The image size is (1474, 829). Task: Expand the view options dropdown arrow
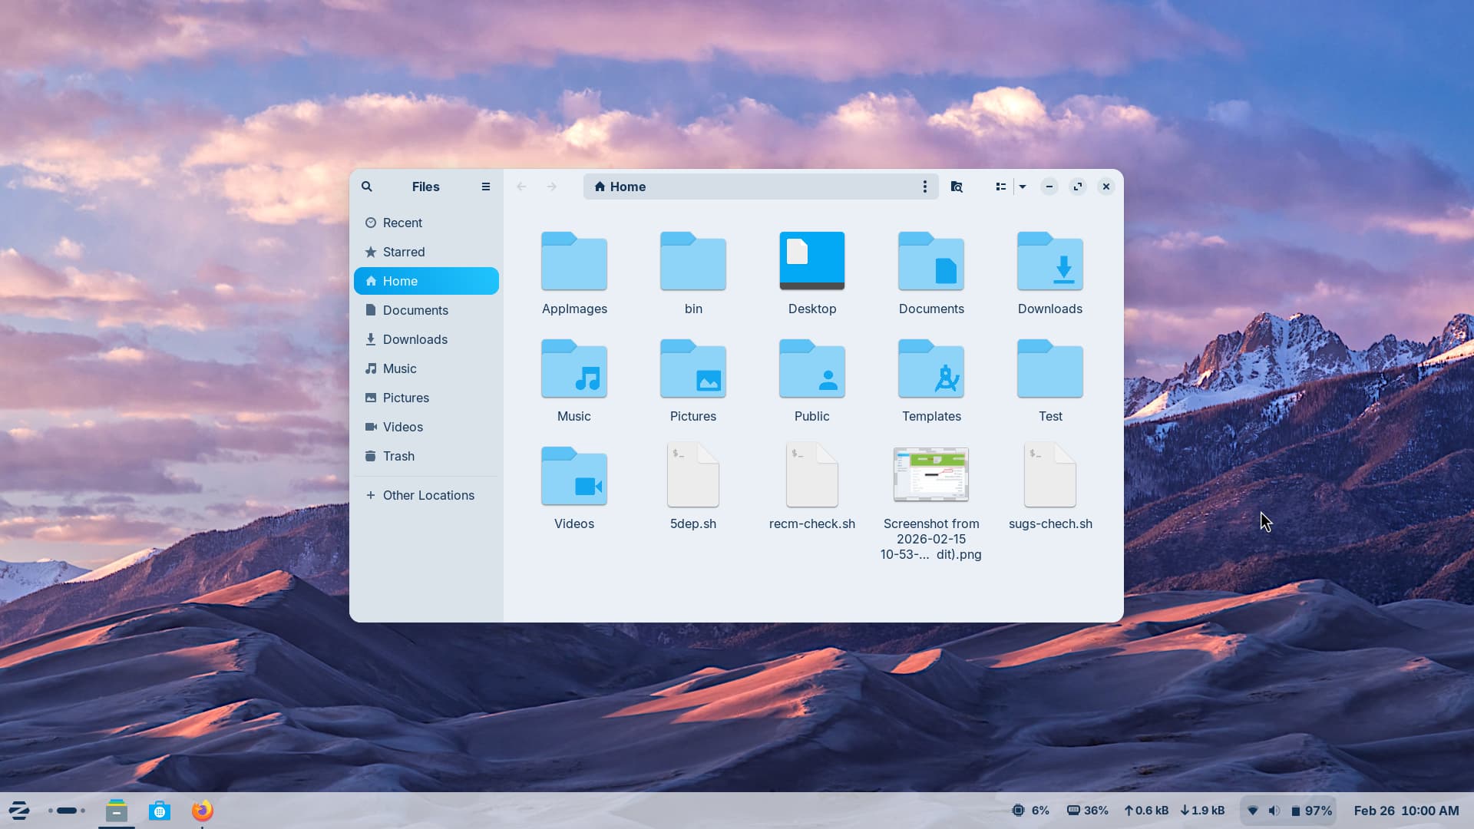pyautogui.click(x=1023, y=187)
